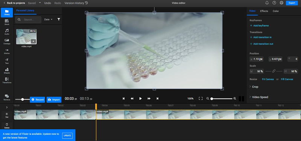Expand the Crop section
The image size is (301, 141).
[254, 87]
